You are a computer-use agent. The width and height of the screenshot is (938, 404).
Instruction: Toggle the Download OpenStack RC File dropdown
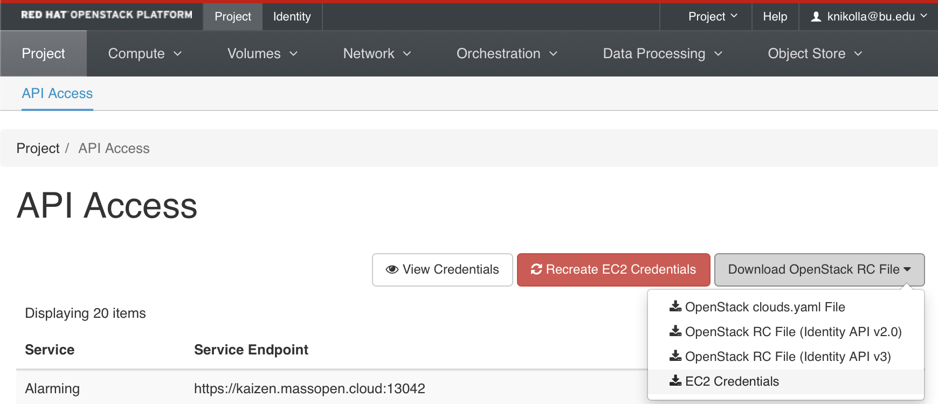pos(819,269)
